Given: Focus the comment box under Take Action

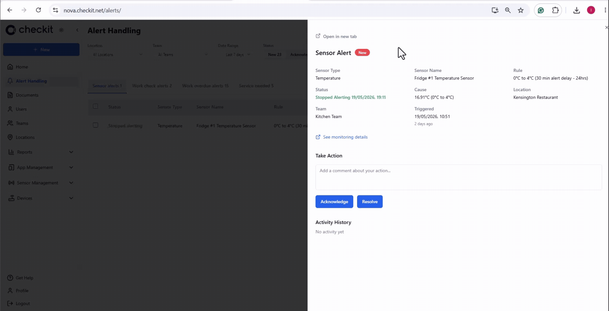Looking at the screenshot, I should click(458, 177).
